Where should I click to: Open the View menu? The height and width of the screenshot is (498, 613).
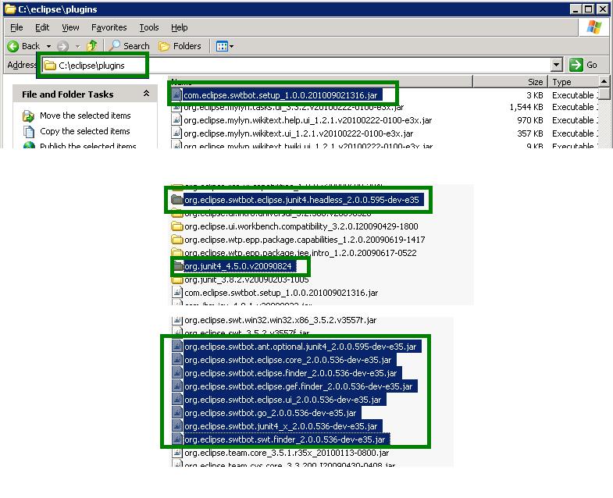(x=70, y=27)
